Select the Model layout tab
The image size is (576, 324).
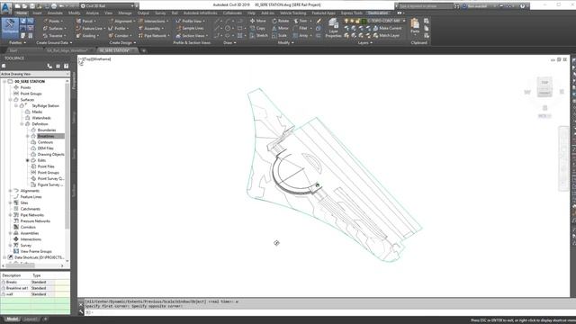pyautogui.click(x=12, y=319)
